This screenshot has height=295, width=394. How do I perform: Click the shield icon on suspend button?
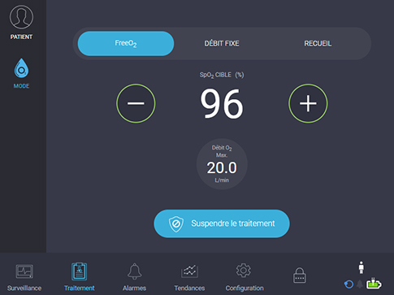pos(176,223)
